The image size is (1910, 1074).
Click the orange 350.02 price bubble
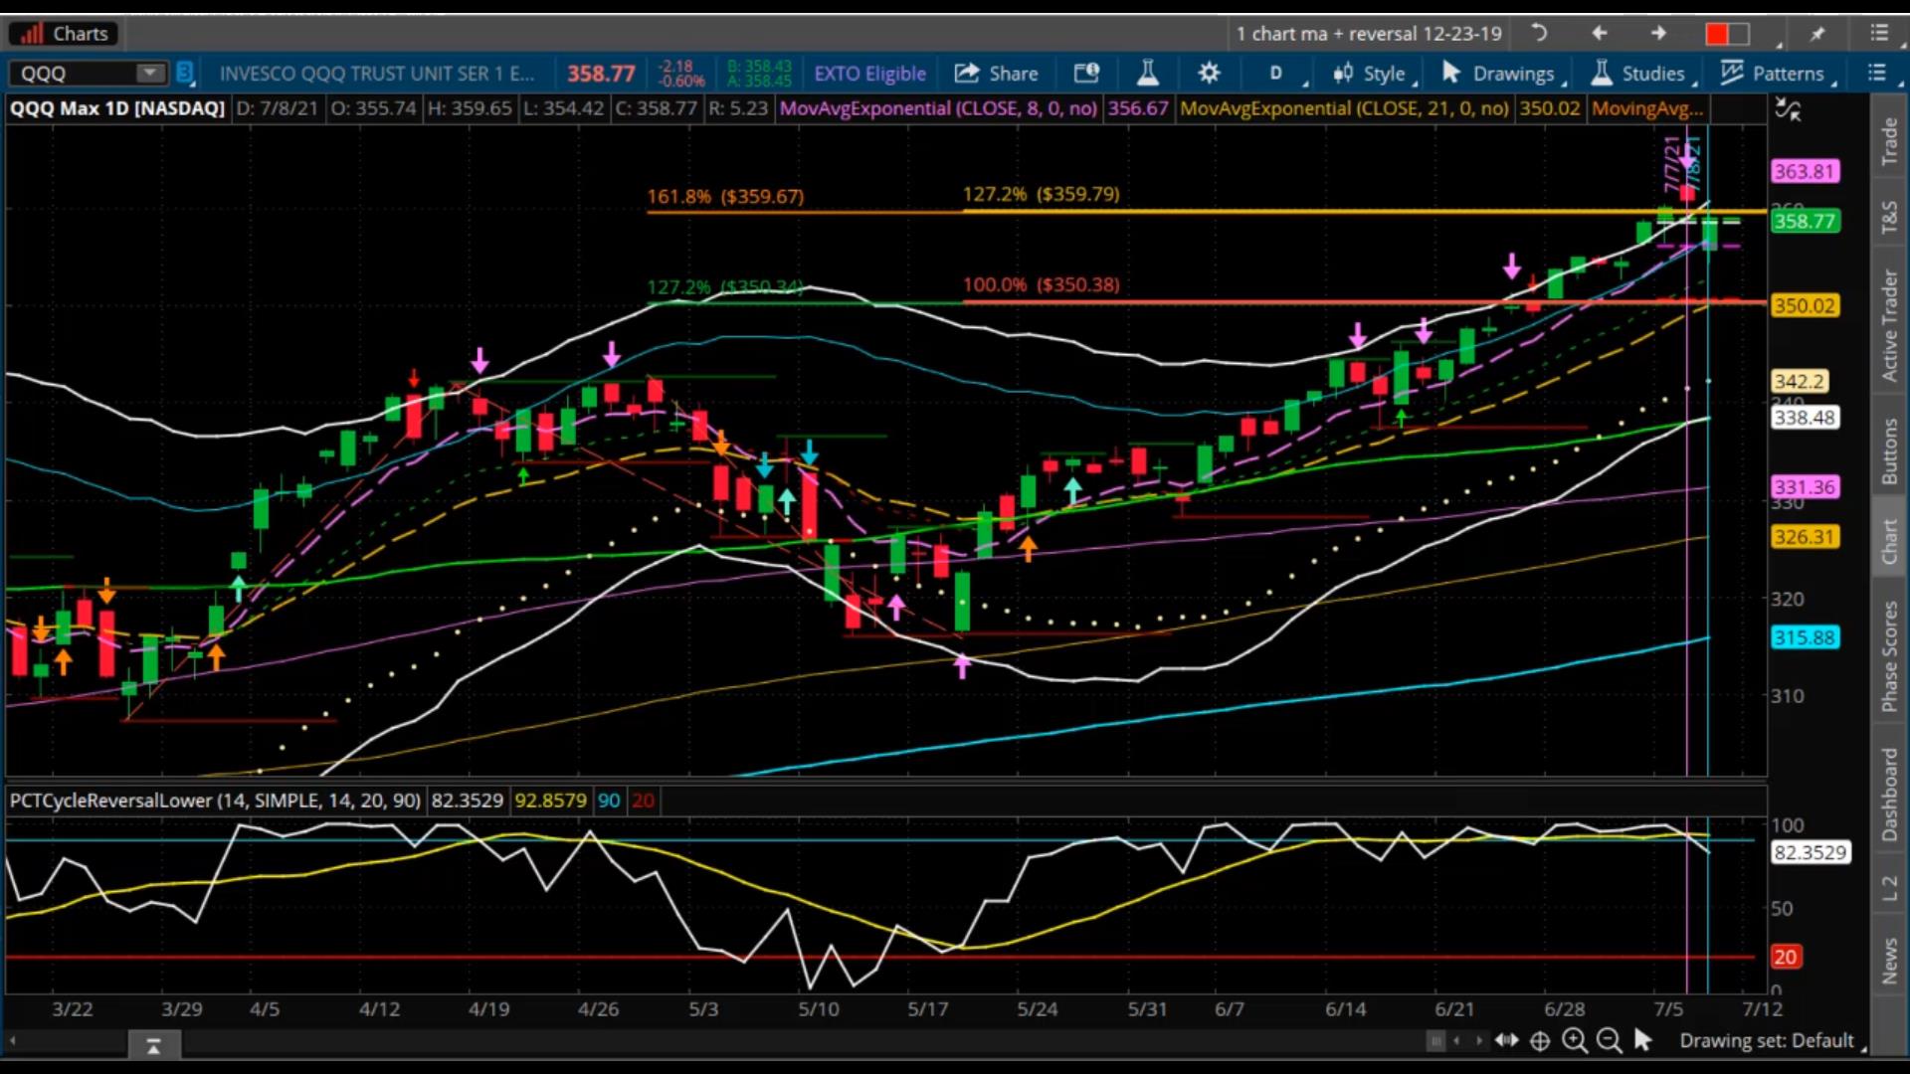(x=1805, y=305)
